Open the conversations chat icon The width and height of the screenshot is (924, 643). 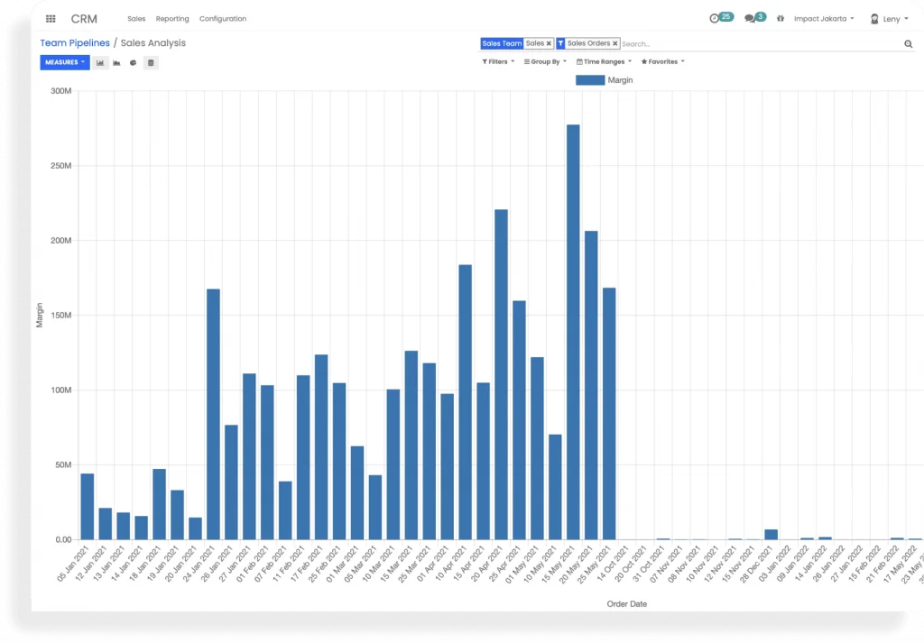tap(750, 19)
